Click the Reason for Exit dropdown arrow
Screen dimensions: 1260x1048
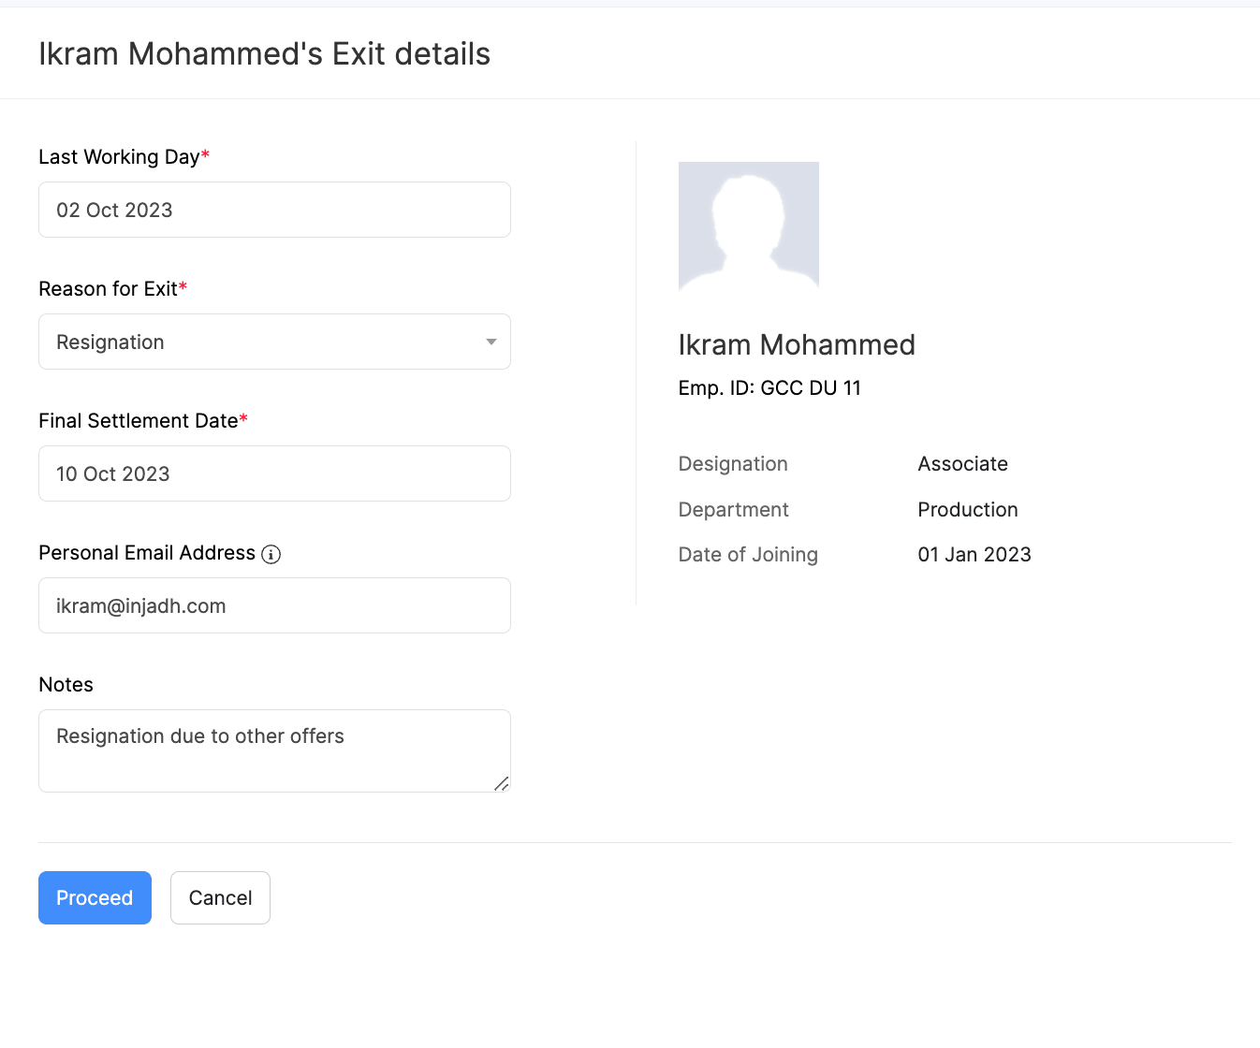pos(491,342)
